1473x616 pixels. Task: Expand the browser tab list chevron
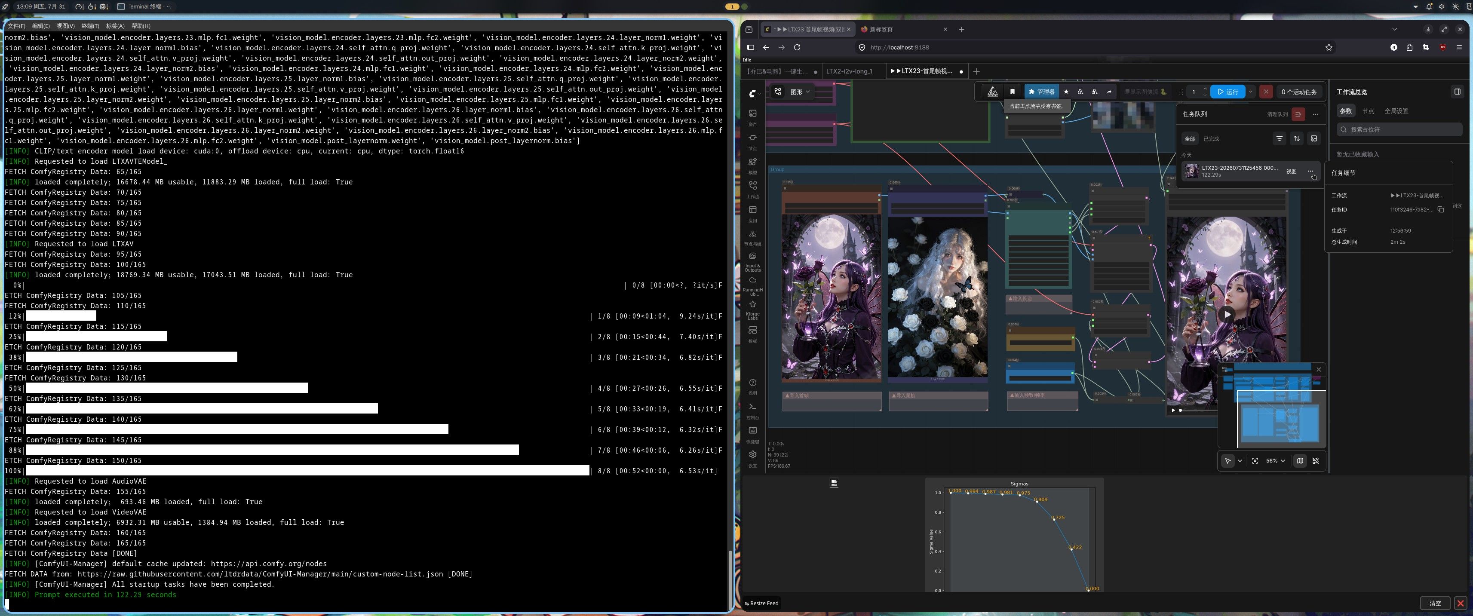click(1395, 29)
